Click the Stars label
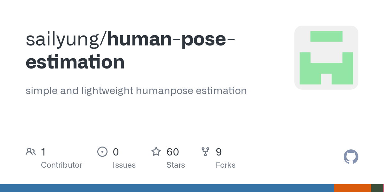Viewport: 384px width, 192px height. [176, 165]
